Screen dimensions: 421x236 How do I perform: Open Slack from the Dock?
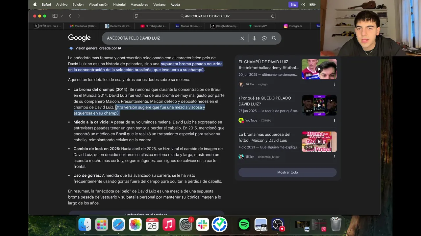203,225
